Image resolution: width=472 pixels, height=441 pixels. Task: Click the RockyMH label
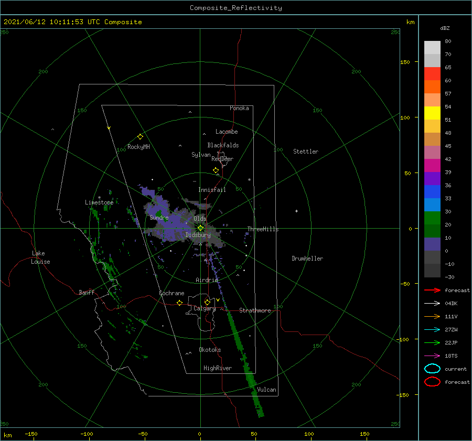(x=138, y=147)
